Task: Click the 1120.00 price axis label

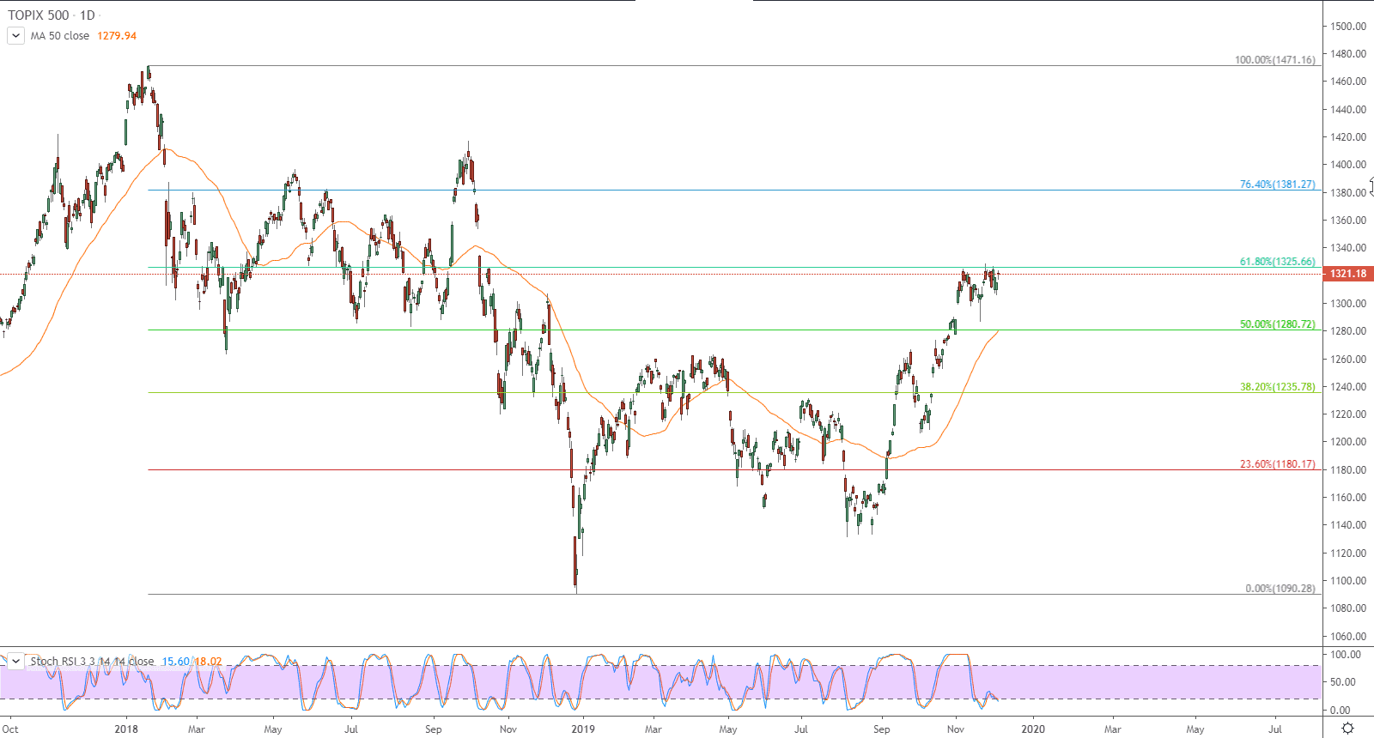Action: [1348, 553]
